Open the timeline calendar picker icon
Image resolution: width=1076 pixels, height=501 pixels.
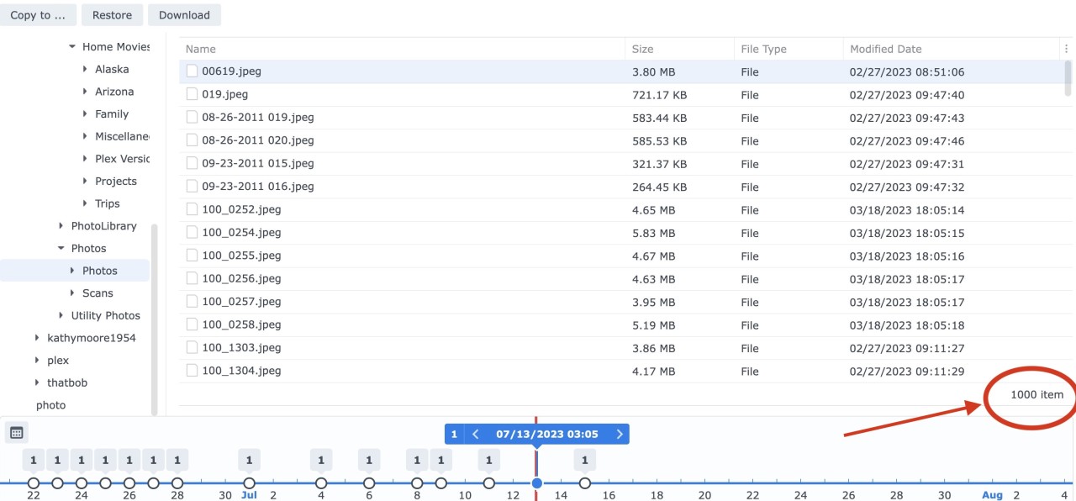tap(16, 433)
